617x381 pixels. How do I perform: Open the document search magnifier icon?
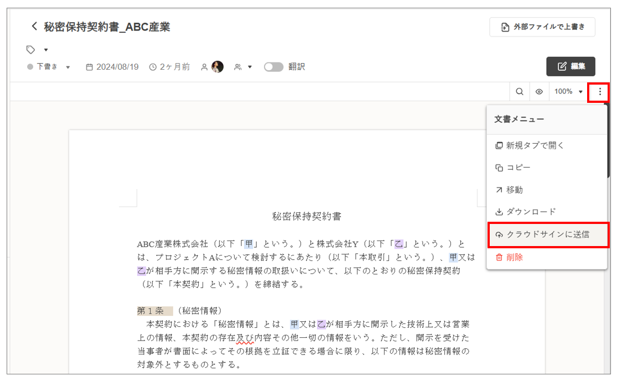pyautogui.click(x=519, y=92)
